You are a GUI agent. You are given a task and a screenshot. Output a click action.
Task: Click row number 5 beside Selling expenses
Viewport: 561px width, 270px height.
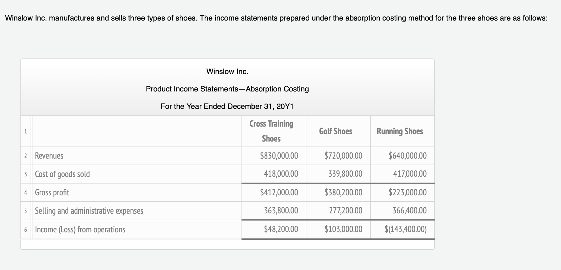coord(26,211)
